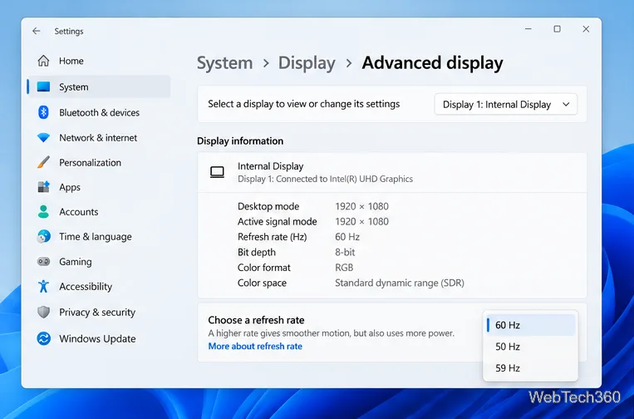Screen dimensions: 634x419
Task: Open the Accounts section
Action: pyautogui.click(x=99, y=211)
